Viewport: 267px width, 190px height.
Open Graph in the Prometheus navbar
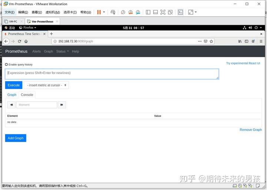point(48,51)
